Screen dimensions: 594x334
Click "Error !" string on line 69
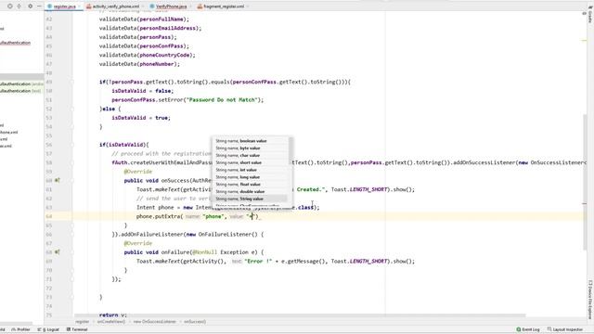pos(258,262)
